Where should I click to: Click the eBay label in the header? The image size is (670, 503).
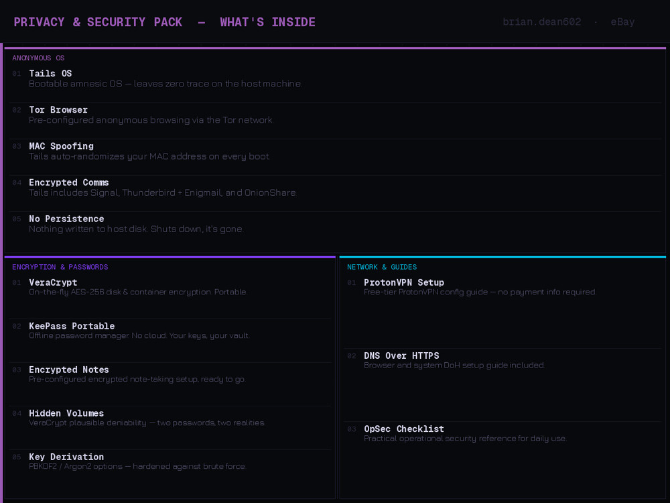(622, 21)
